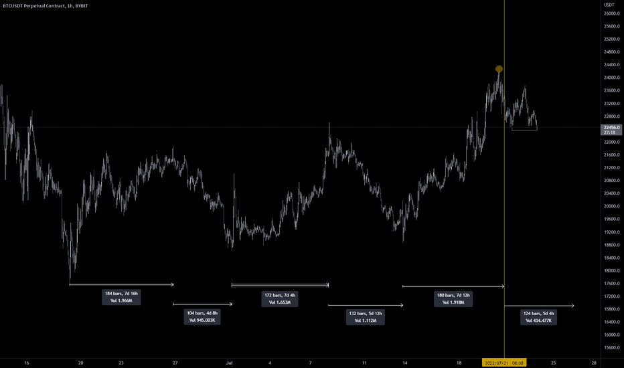Click the 104 bars, 4d 8h range label
The image size is (624, 368).
(x=202, y=316)
